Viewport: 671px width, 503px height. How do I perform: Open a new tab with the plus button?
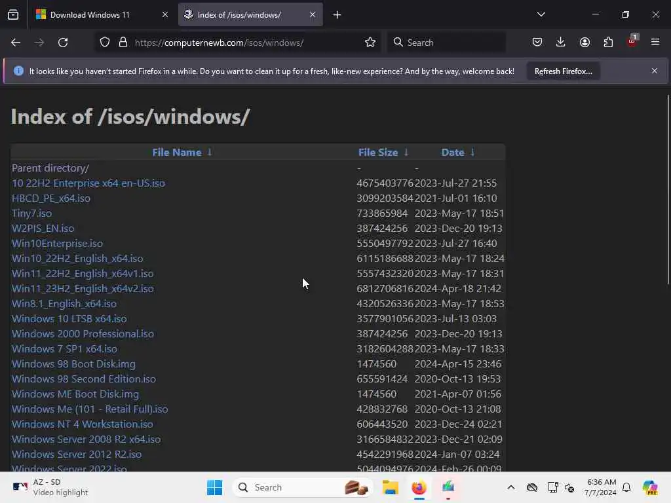pos(337,15)
